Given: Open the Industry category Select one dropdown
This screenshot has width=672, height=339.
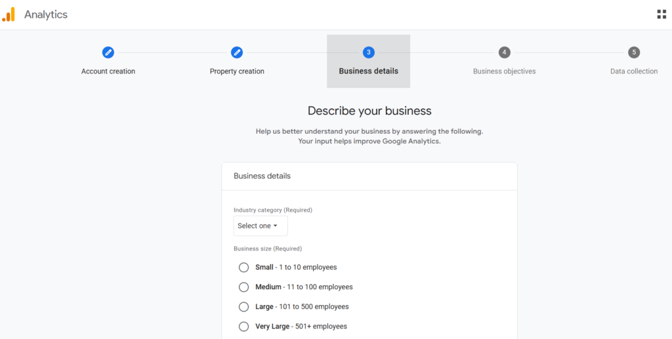Looking at the screenshot, I should click(x=261, y=226).
